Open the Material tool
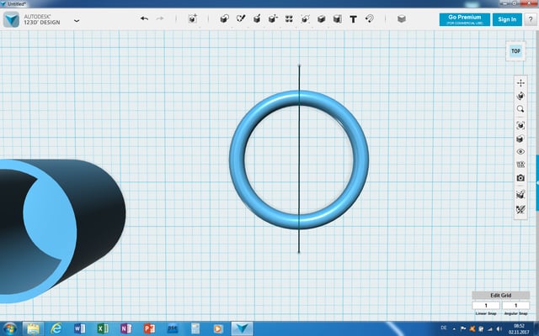Viewport: 539px width, 336px height. 401,18
